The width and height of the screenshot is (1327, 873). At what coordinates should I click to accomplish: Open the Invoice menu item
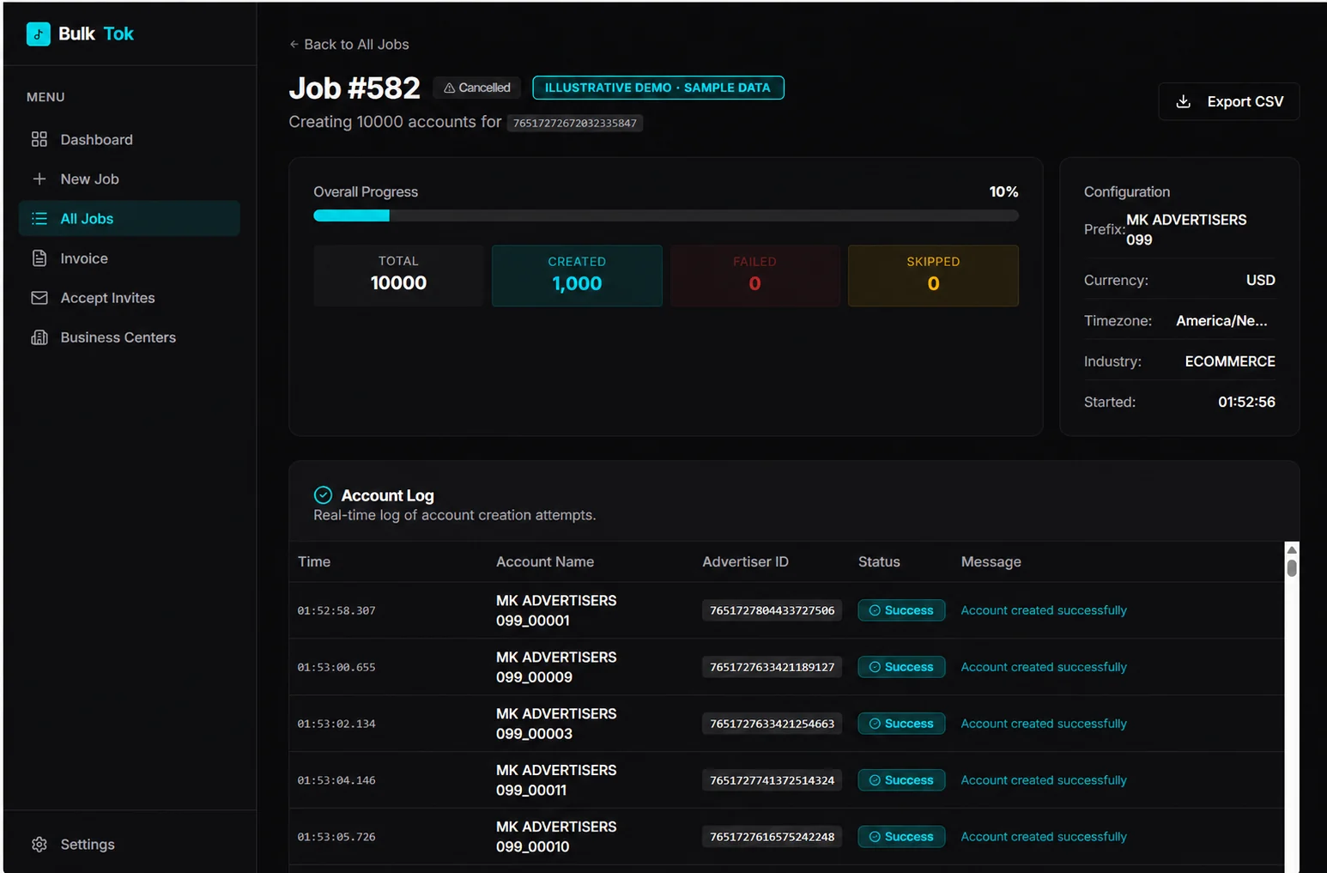pos(129,258)
